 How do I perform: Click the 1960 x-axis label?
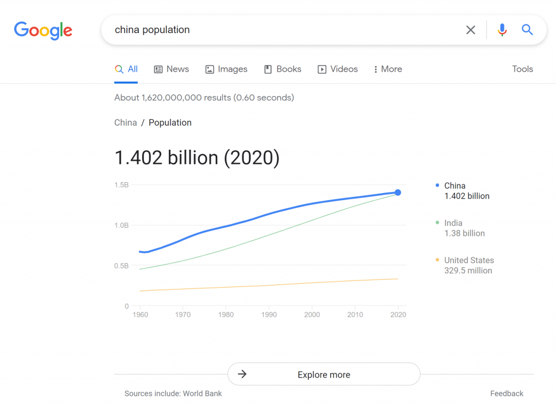pos(141,315)
